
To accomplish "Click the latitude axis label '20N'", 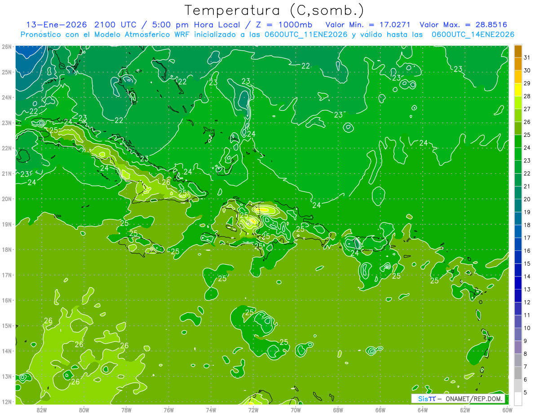I will (x=6, y=199).
